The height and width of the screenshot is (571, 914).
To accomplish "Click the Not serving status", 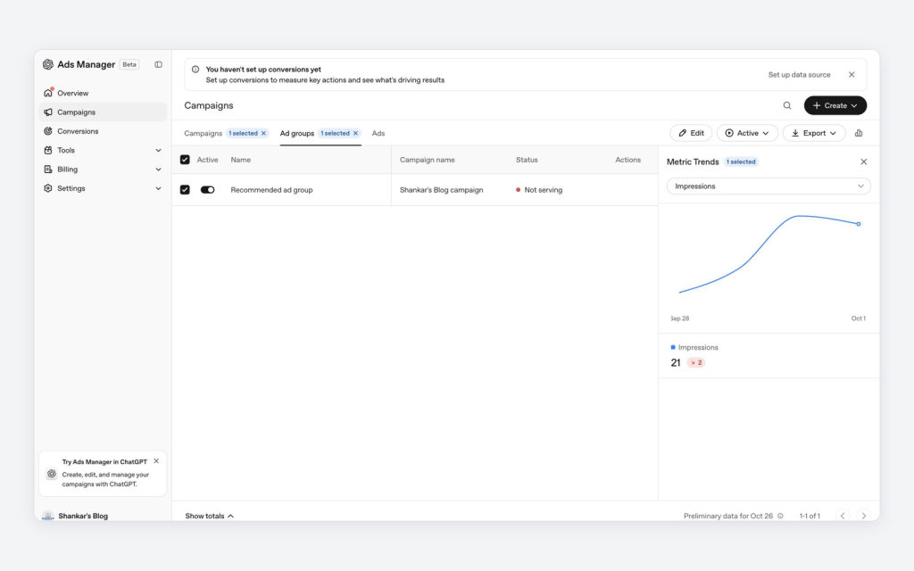I will click(x=539, y=190).
